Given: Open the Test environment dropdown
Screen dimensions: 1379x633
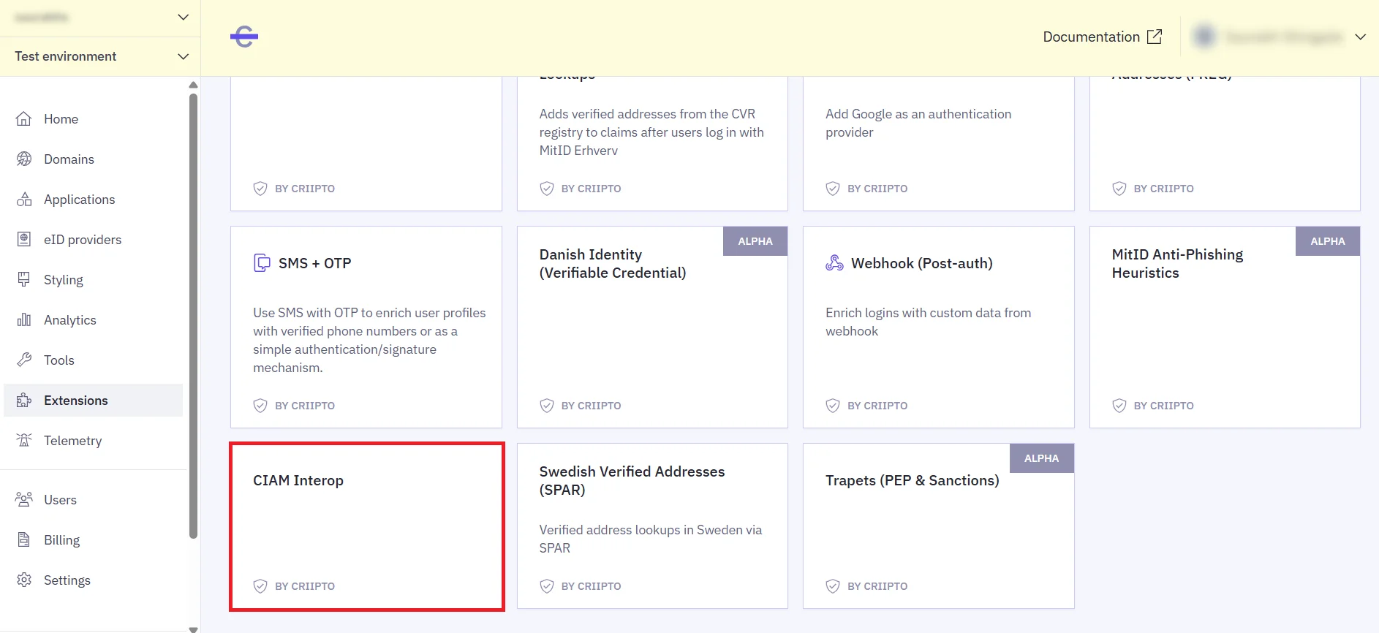Looking at the screenshot, I should coord(100,56).
